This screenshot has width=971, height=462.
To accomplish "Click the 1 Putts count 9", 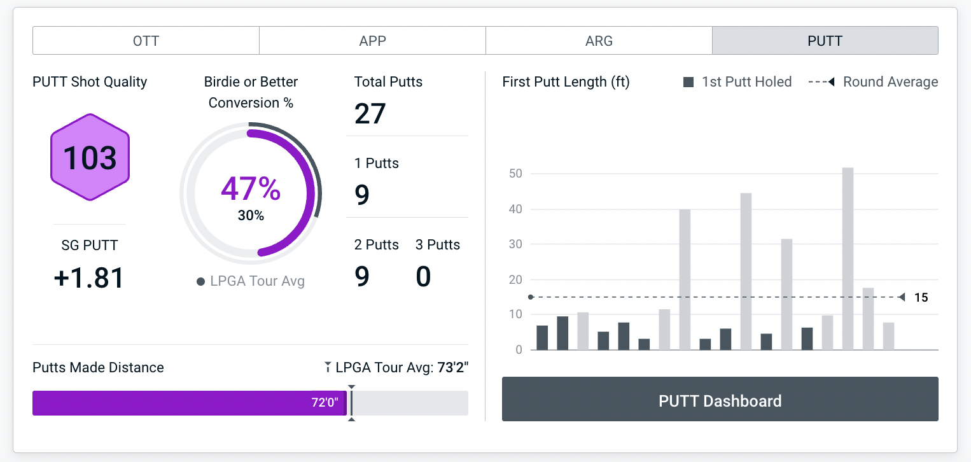I will (x=362, y=195).
